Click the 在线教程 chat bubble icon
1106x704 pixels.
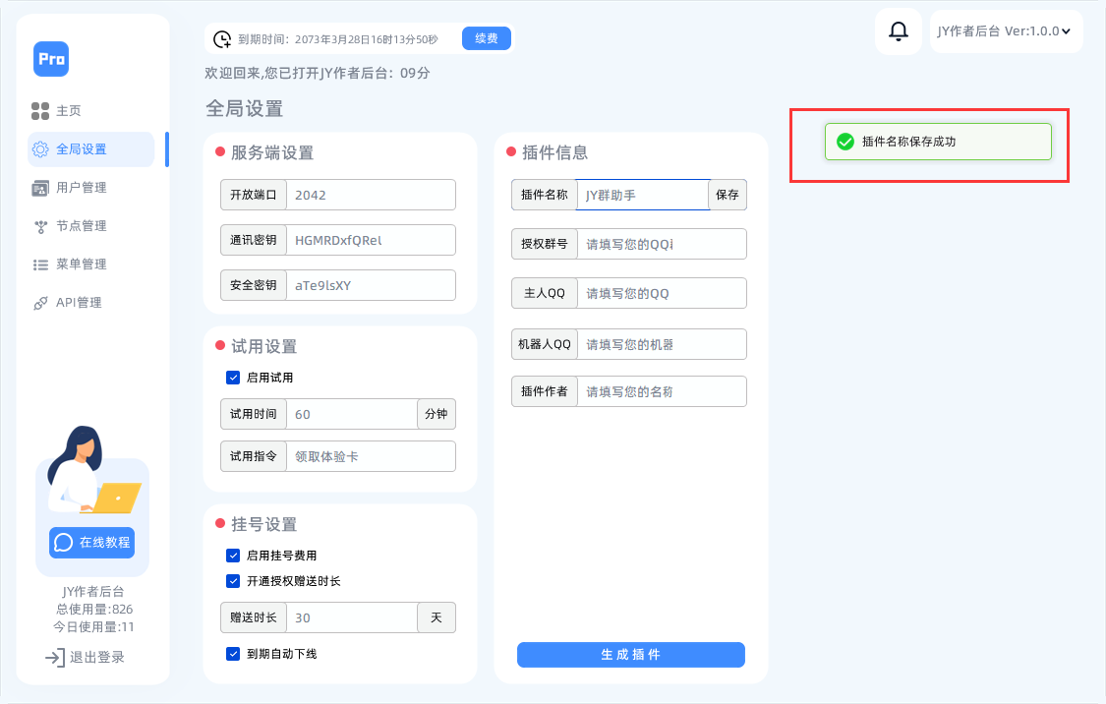tap(62, 542)
